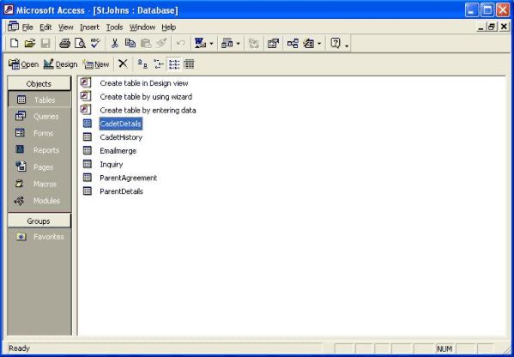Select the CadetDetails table
The height and width of the screenshot is (357, 514).
(x=121, y=124)
